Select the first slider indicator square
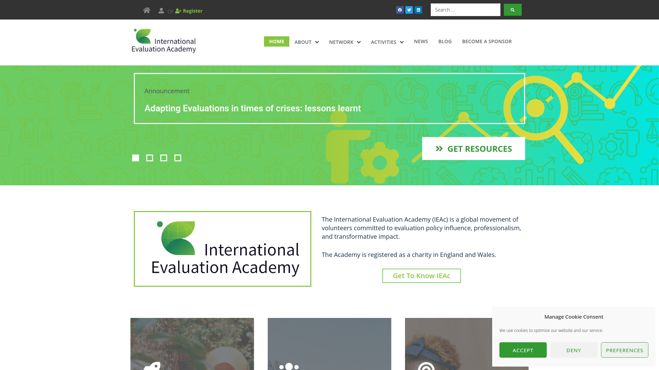 pyautogui.click(x=136, y=158)
